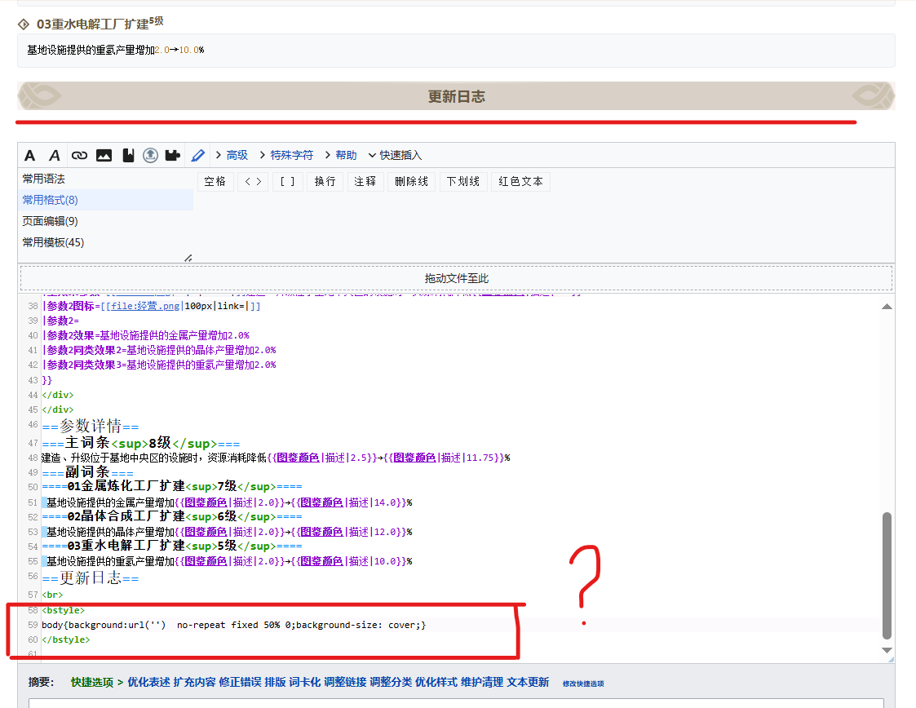Click the 摘要 summary input field
This screenshot has width=916, height=708.
coord(456,702)
